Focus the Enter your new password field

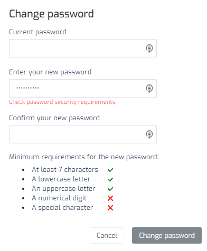[x=83, y=88]
